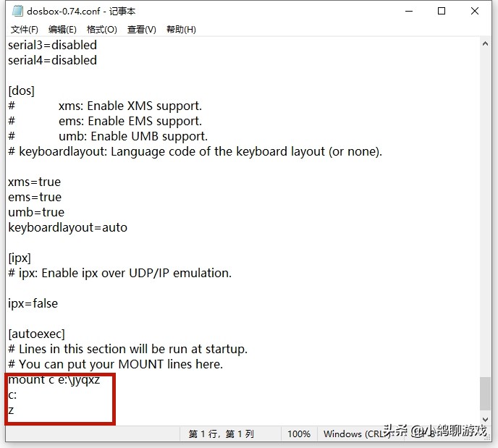Click the umb: Enable UMB support comment
The height and width of the screenshot is (448, 498).
108,137
